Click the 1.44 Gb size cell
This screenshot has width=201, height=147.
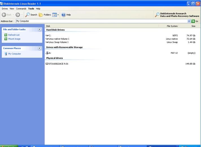click(x=191, y=42)
